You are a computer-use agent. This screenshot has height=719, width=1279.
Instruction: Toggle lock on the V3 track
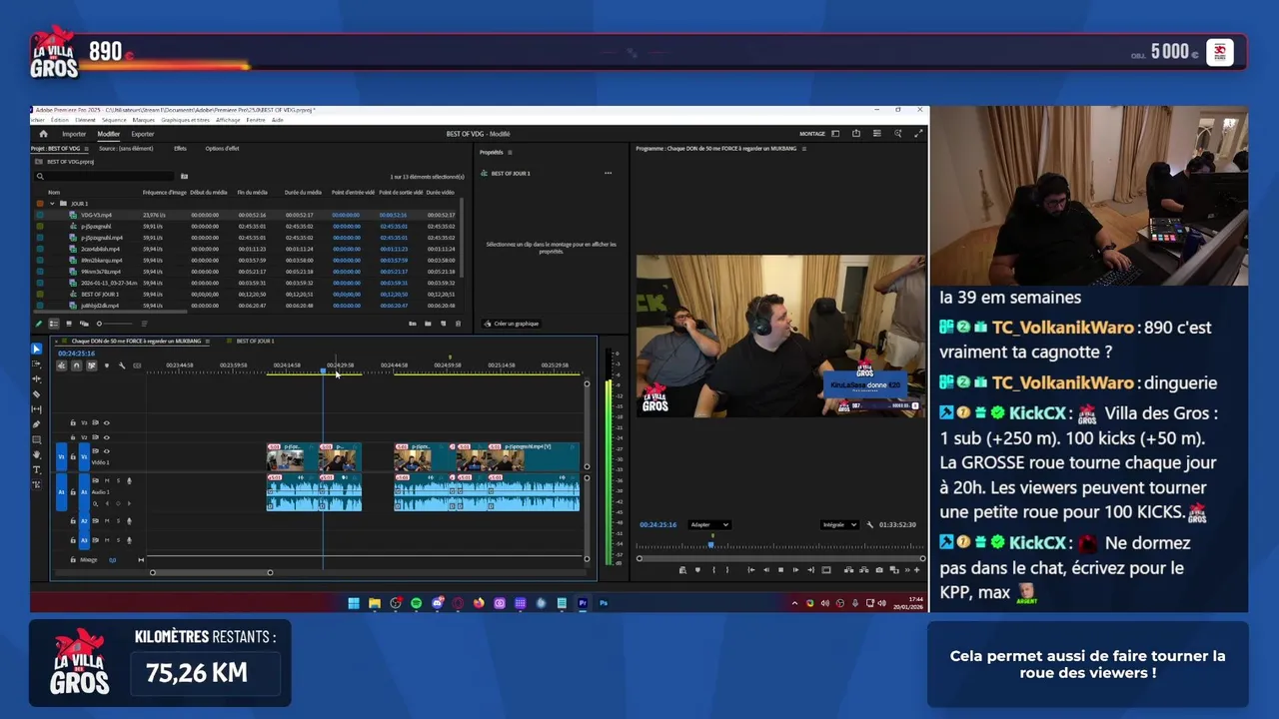(x=73, y=422)
